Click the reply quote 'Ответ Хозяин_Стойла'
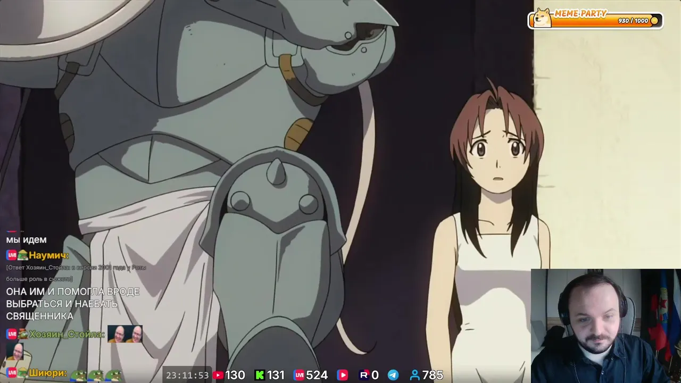Screen dimensions: 681x383 76,273
